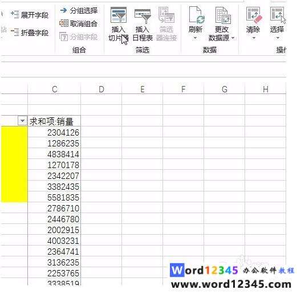Select column D header

click(101, 89)
